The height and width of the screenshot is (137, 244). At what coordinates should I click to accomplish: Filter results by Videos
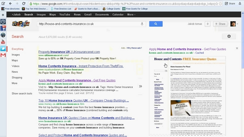[16, 66]
